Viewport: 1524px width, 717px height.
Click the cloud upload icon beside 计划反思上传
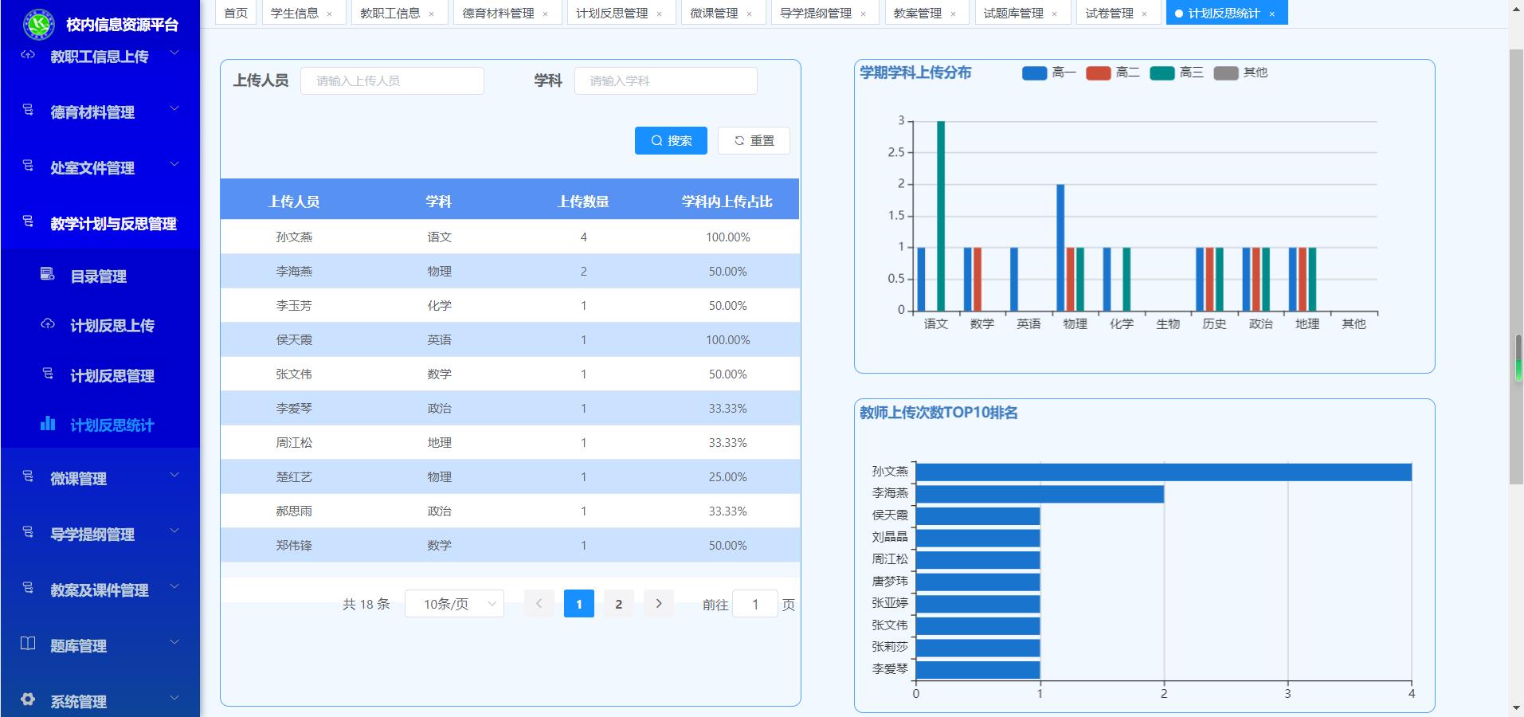click(x=48, y=324)
